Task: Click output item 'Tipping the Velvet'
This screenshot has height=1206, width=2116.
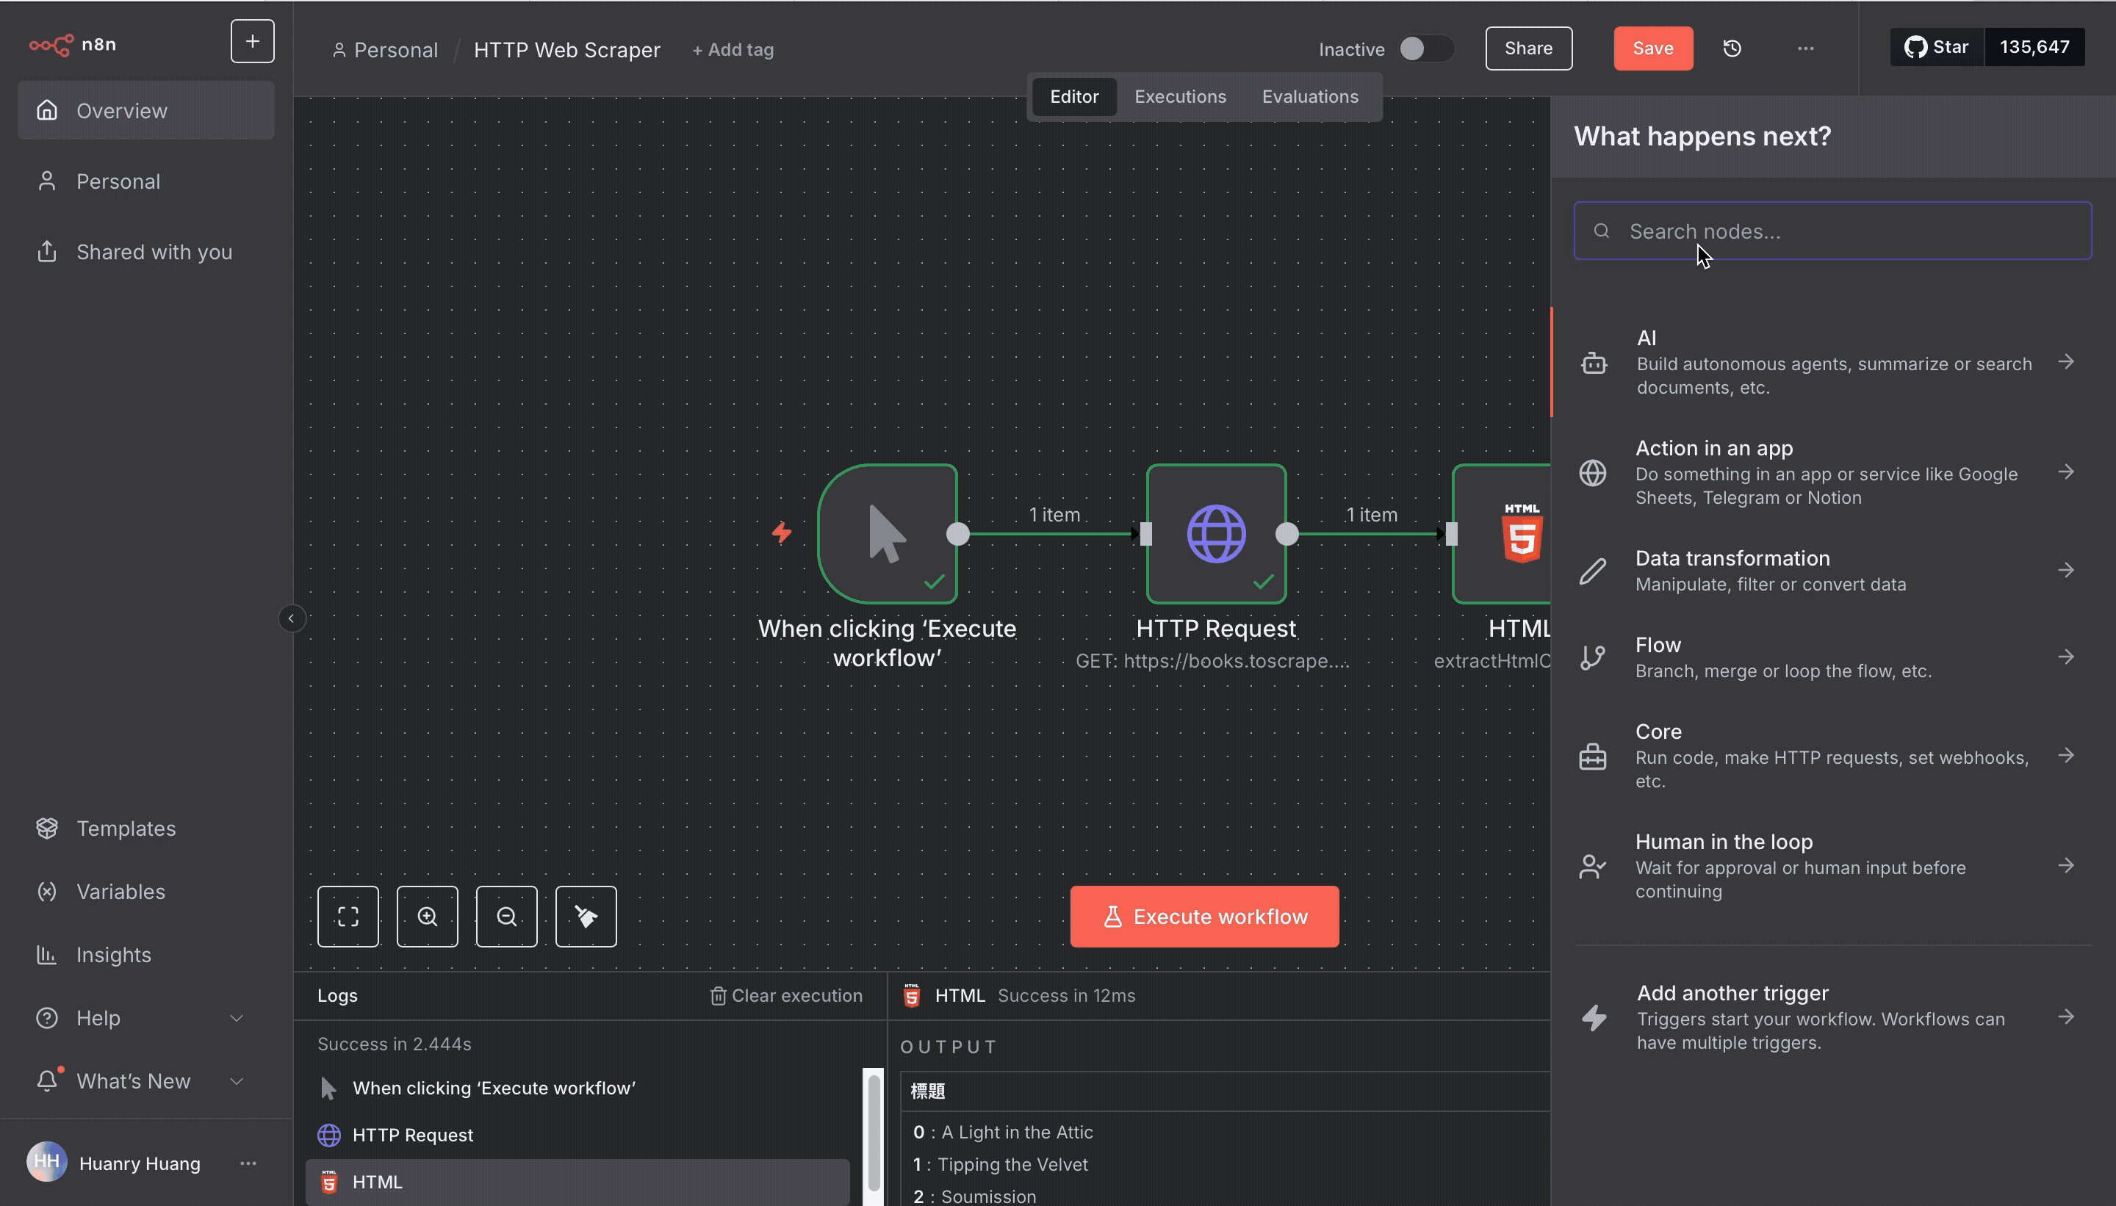Action: [1012, 1165]
